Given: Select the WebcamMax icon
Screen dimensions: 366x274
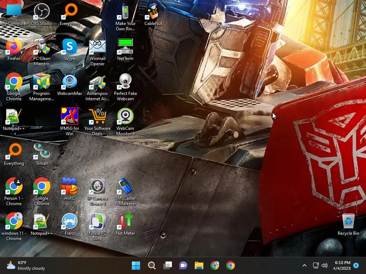Looking at the screenshot, I should (70, 84).
